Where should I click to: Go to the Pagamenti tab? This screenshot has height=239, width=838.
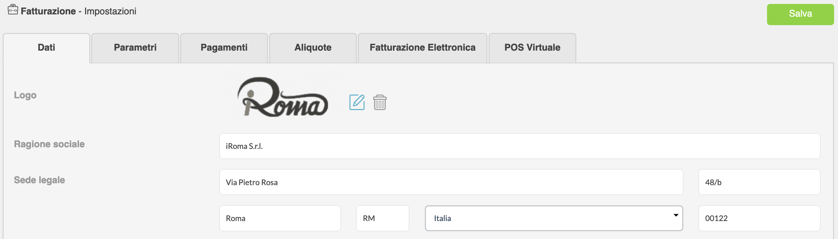click(x=224, y=48)
